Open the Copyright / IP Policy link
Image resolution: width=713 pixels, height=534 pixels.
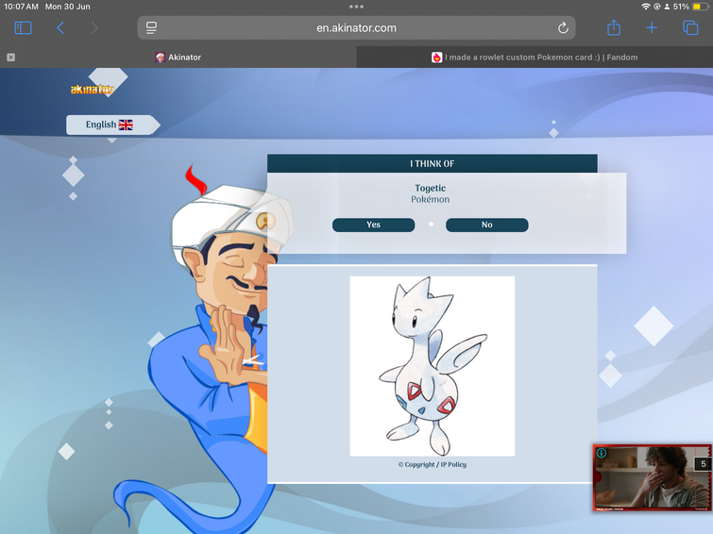pyautogui.click(x=433, y=464)
